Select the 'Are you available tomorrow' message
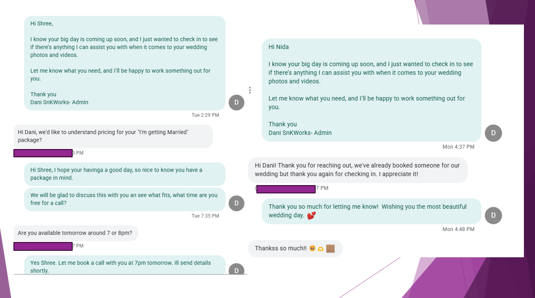The image size is (535, 298). 76,233
